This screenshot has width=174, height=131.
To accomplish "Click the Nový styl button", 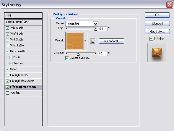I will [157, 32].
